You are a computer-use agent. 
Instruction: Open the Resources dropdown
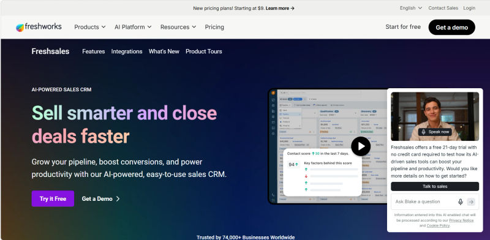pyautogui.click(x=178, y=27)
